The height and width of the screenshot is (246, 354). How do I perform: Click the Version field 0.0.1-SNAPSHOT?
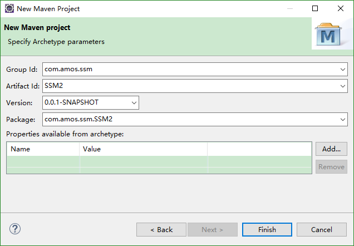pyautogui.click(x=91, y=103)
